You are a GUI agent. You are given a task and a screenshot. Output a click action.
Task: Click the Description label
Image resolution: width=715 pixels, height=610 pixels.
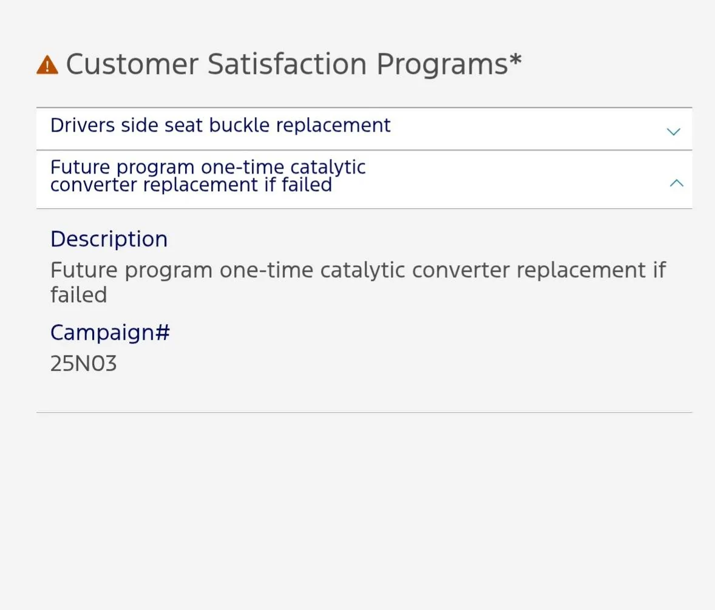pyautogui.click(x=109, y=239)
